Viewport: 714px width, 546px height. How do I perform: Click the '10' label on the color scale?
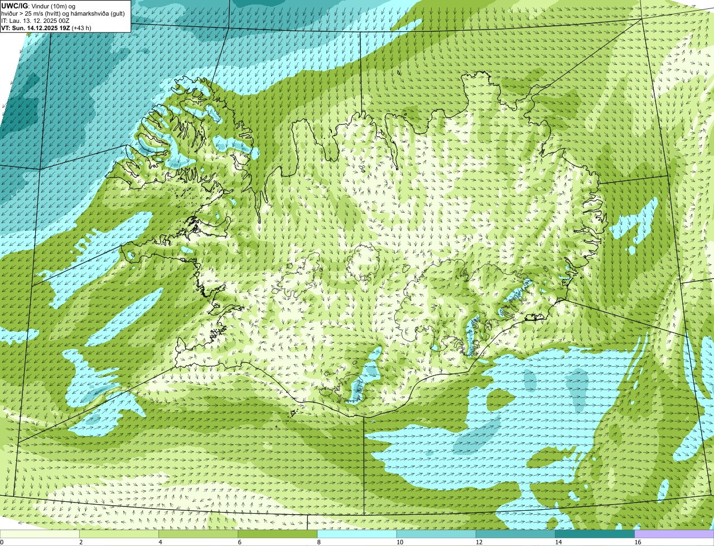[399, 542]
